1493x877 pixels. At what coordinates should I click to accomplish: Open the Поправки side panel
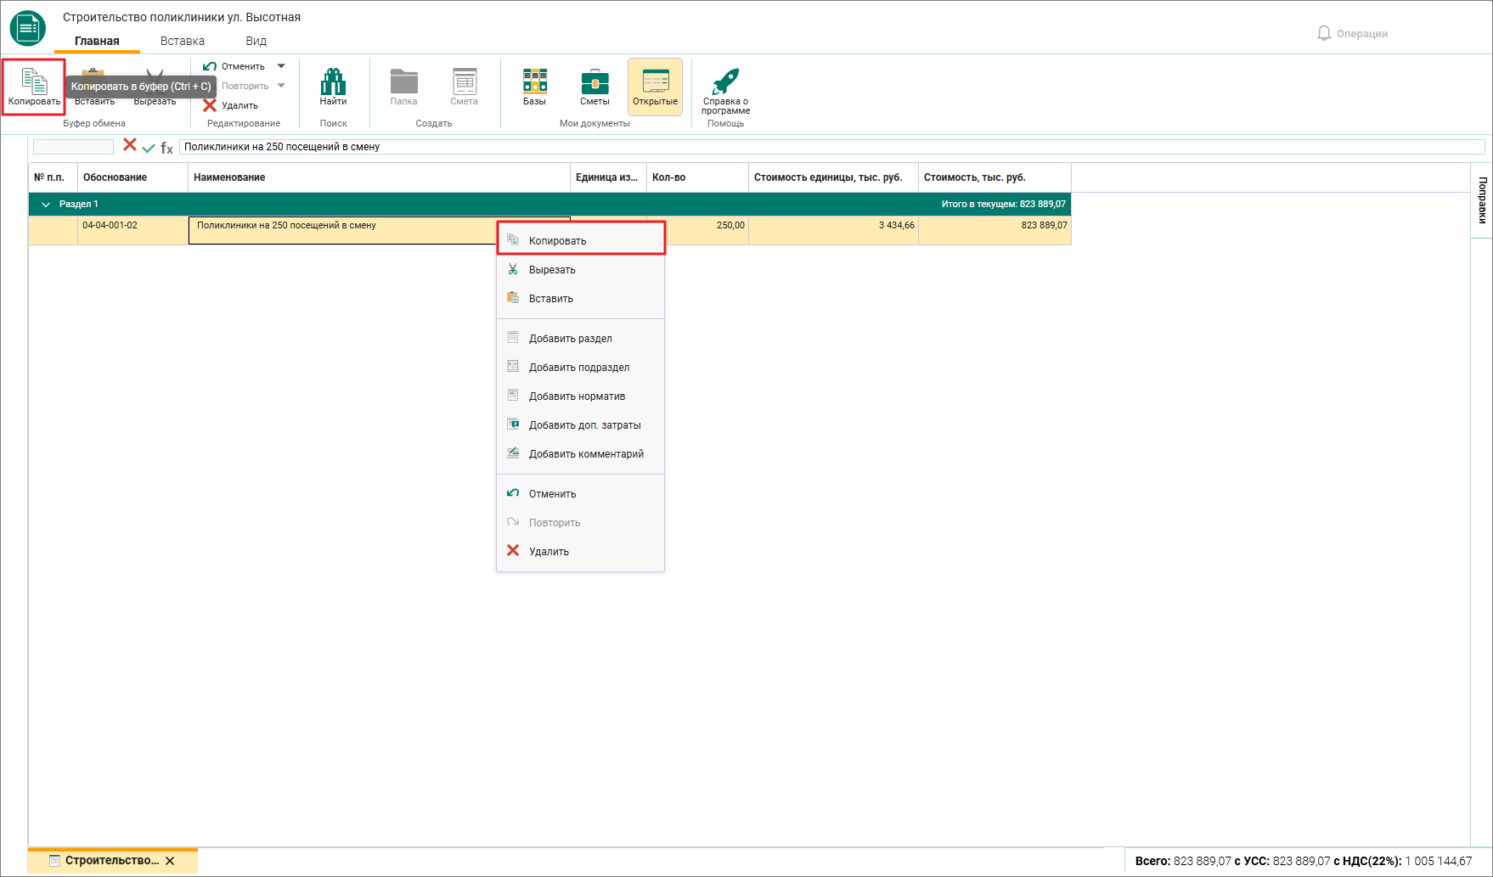pyautogui.click(x=1482, y=200)
